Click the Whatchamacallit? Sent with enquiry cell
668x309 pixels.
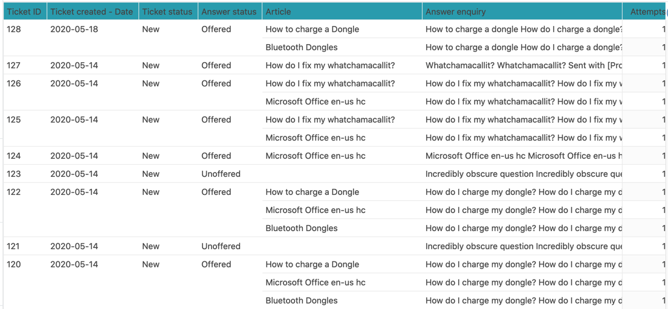pyautogui.click(x=523, y=65)
